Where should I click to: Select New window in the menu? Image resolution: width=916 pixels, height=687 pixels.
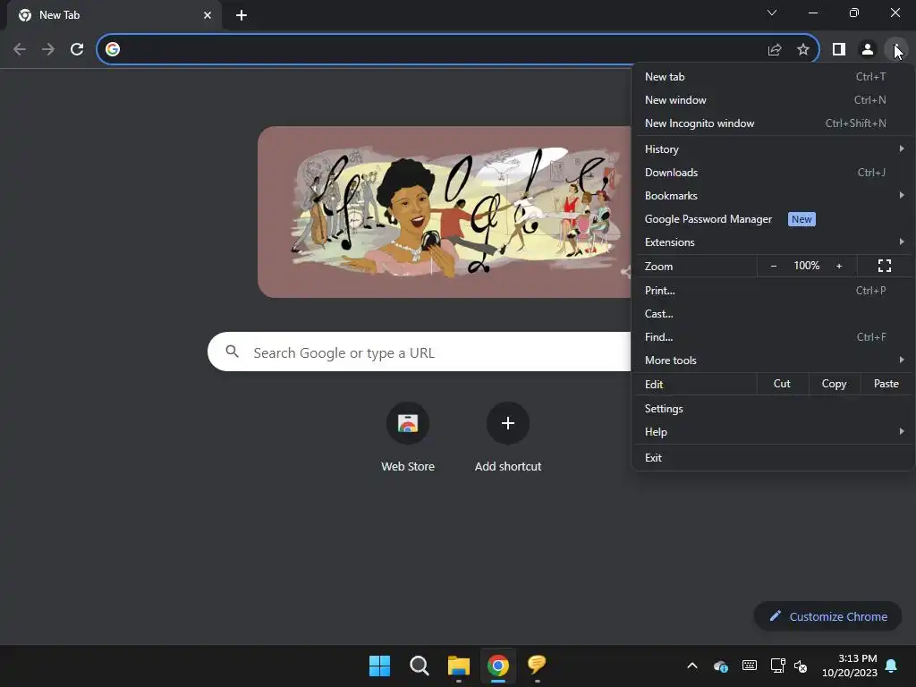[773, 100]
